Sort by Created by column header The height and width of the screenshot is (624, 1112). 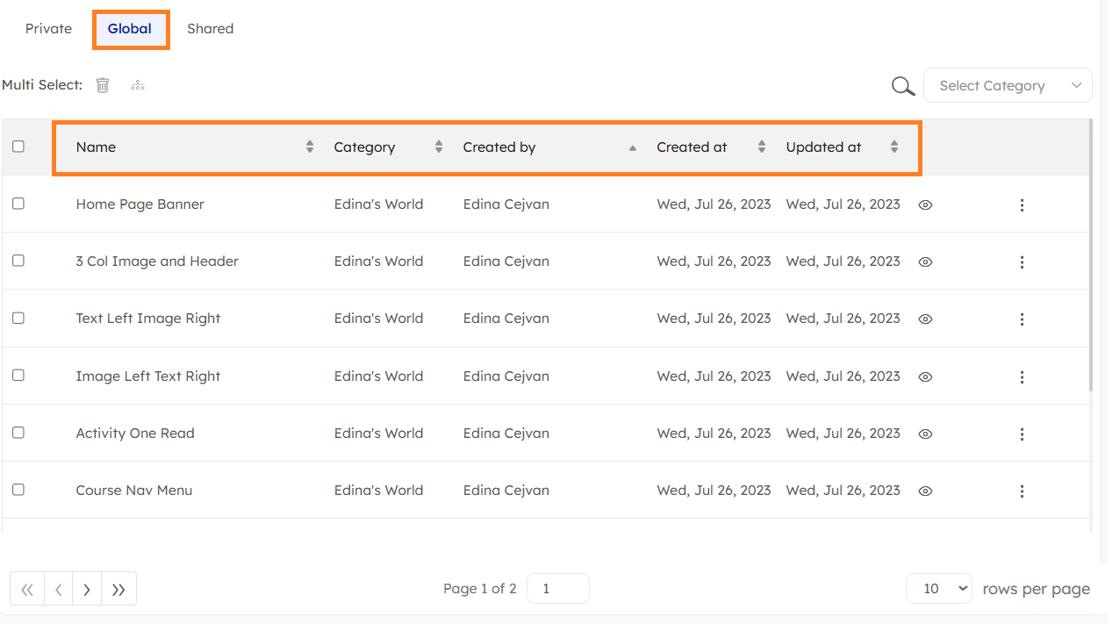pyautogui.click(x=499, y=147)
